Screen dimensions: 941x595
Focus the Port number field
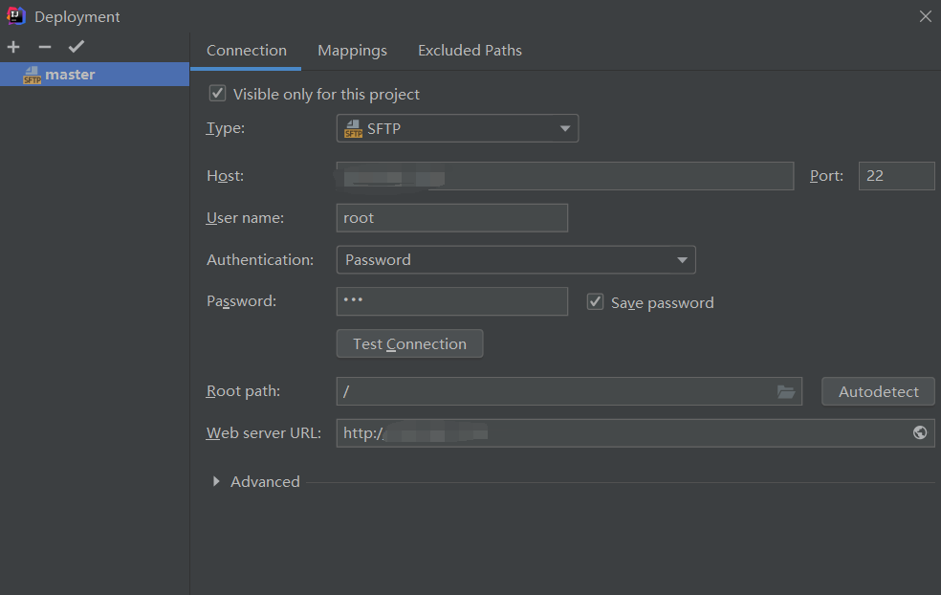[x=897, y=176]
